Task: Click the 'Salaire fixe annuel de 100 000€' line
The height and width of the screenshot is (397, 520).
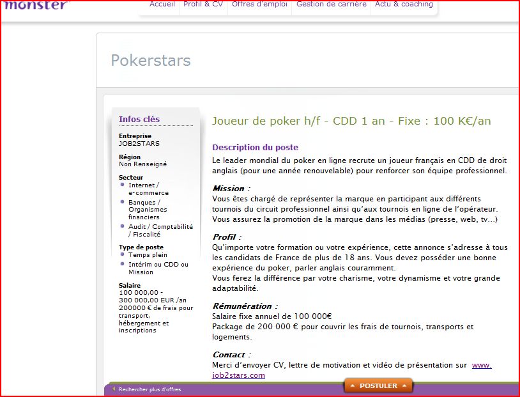Action: [272, 316]
